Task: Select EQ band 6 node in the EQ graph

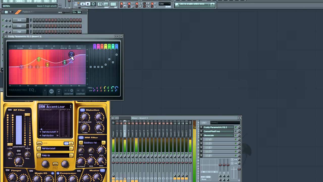Action: 65,62
